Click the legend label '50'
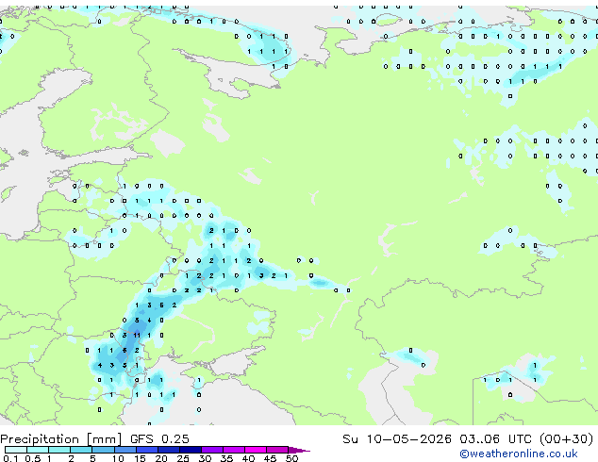This screenshot has width=598, height=462. [291, 458]
